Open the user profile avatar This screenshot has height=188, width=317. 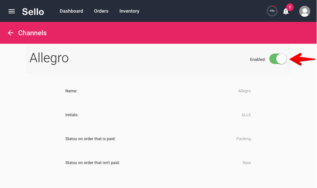coord(304,11)
